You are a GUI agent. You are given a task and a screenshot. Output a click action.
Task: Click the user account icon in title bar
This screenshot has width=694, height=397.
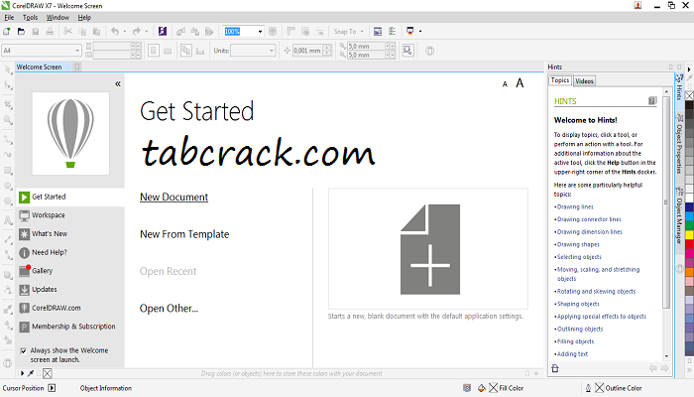pos(637,5)
